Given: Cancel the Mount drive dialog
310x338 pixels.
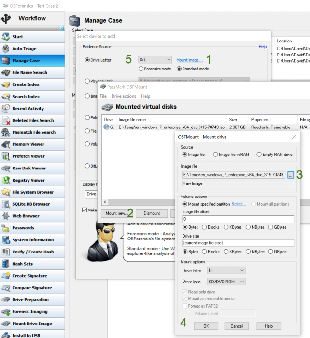Looking at the screenshot, I should coord(237,326).
